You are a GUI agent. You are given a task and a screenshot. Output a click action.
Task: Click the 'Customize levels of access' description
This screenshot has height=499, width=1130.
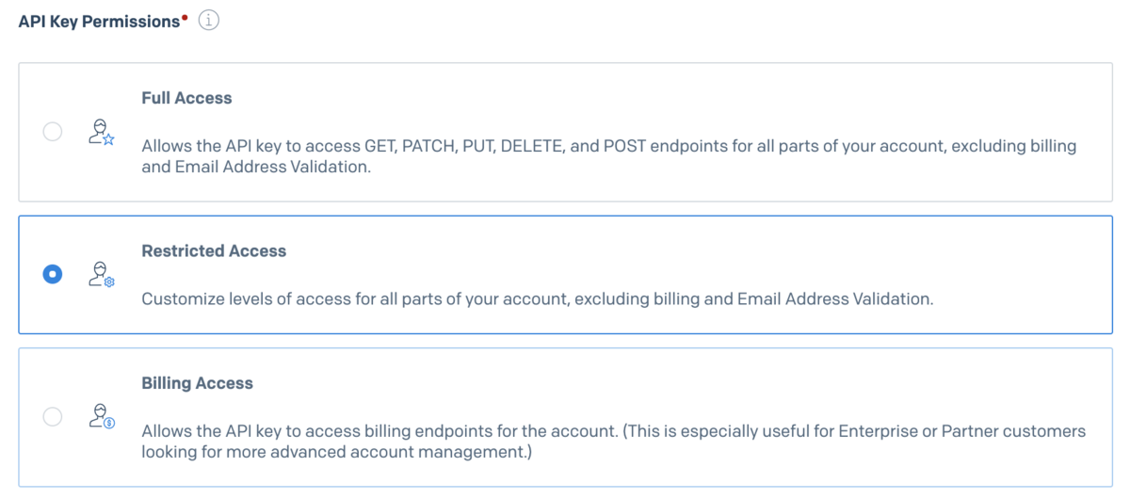537,299
